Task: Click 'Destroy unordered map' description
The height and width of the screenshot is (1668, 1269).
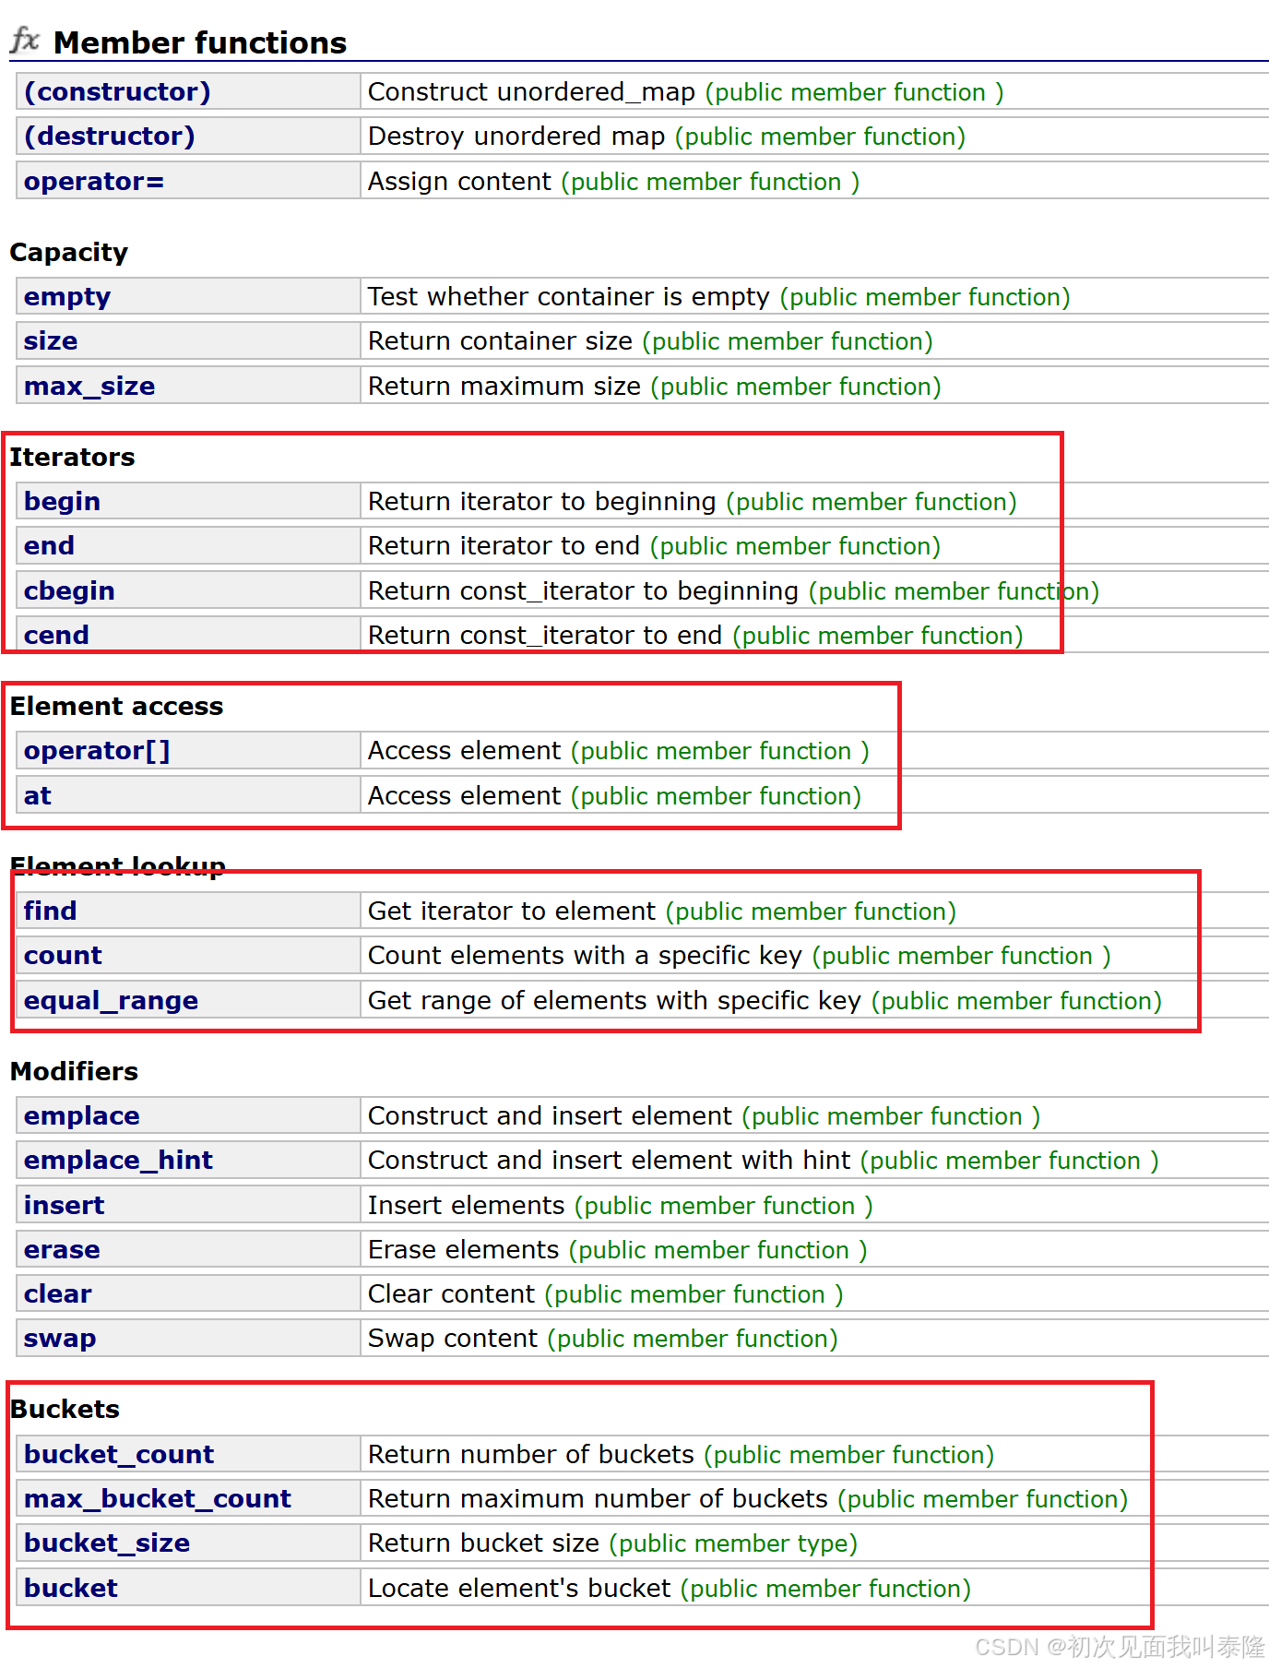Action: (x=516, y=137)
